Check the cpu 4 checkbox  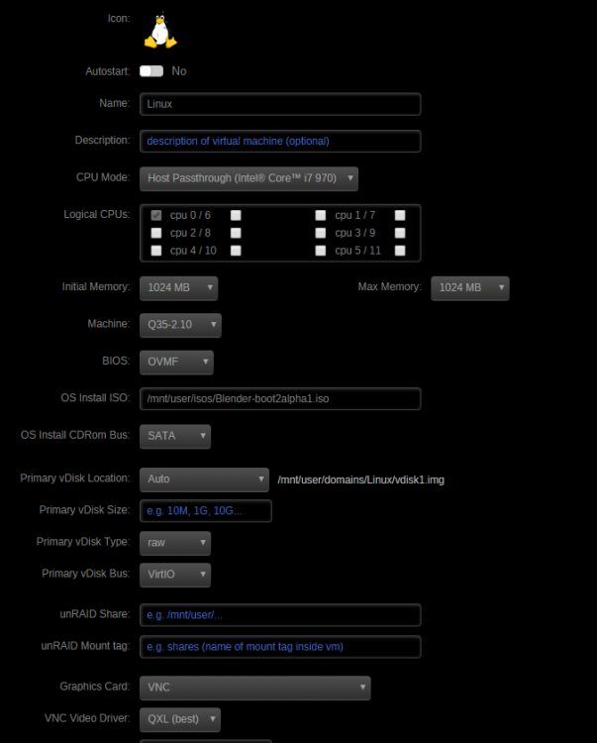(156, 251)
